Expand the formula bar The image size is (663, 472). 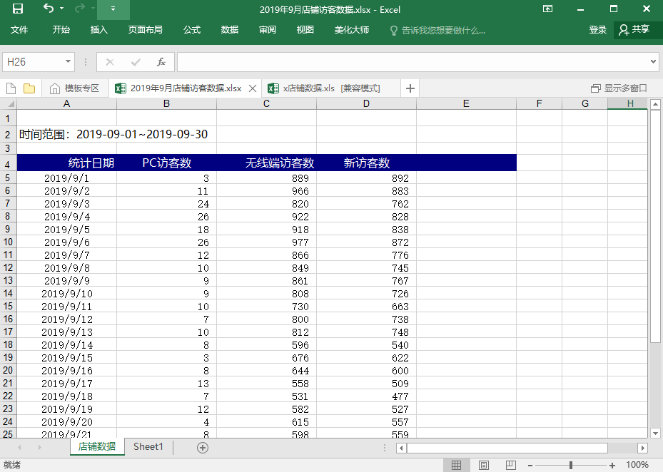click(x=654, y=62)
